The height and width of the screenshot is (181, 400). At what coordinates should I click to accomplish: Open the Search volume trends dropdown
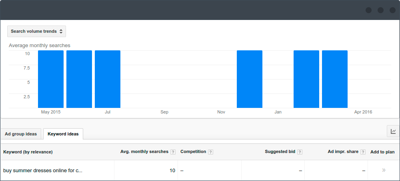[36, 31]
